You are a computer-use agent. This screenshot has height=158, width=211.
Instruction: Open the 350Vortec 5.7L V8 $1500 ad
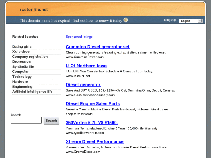click(92, 123)
